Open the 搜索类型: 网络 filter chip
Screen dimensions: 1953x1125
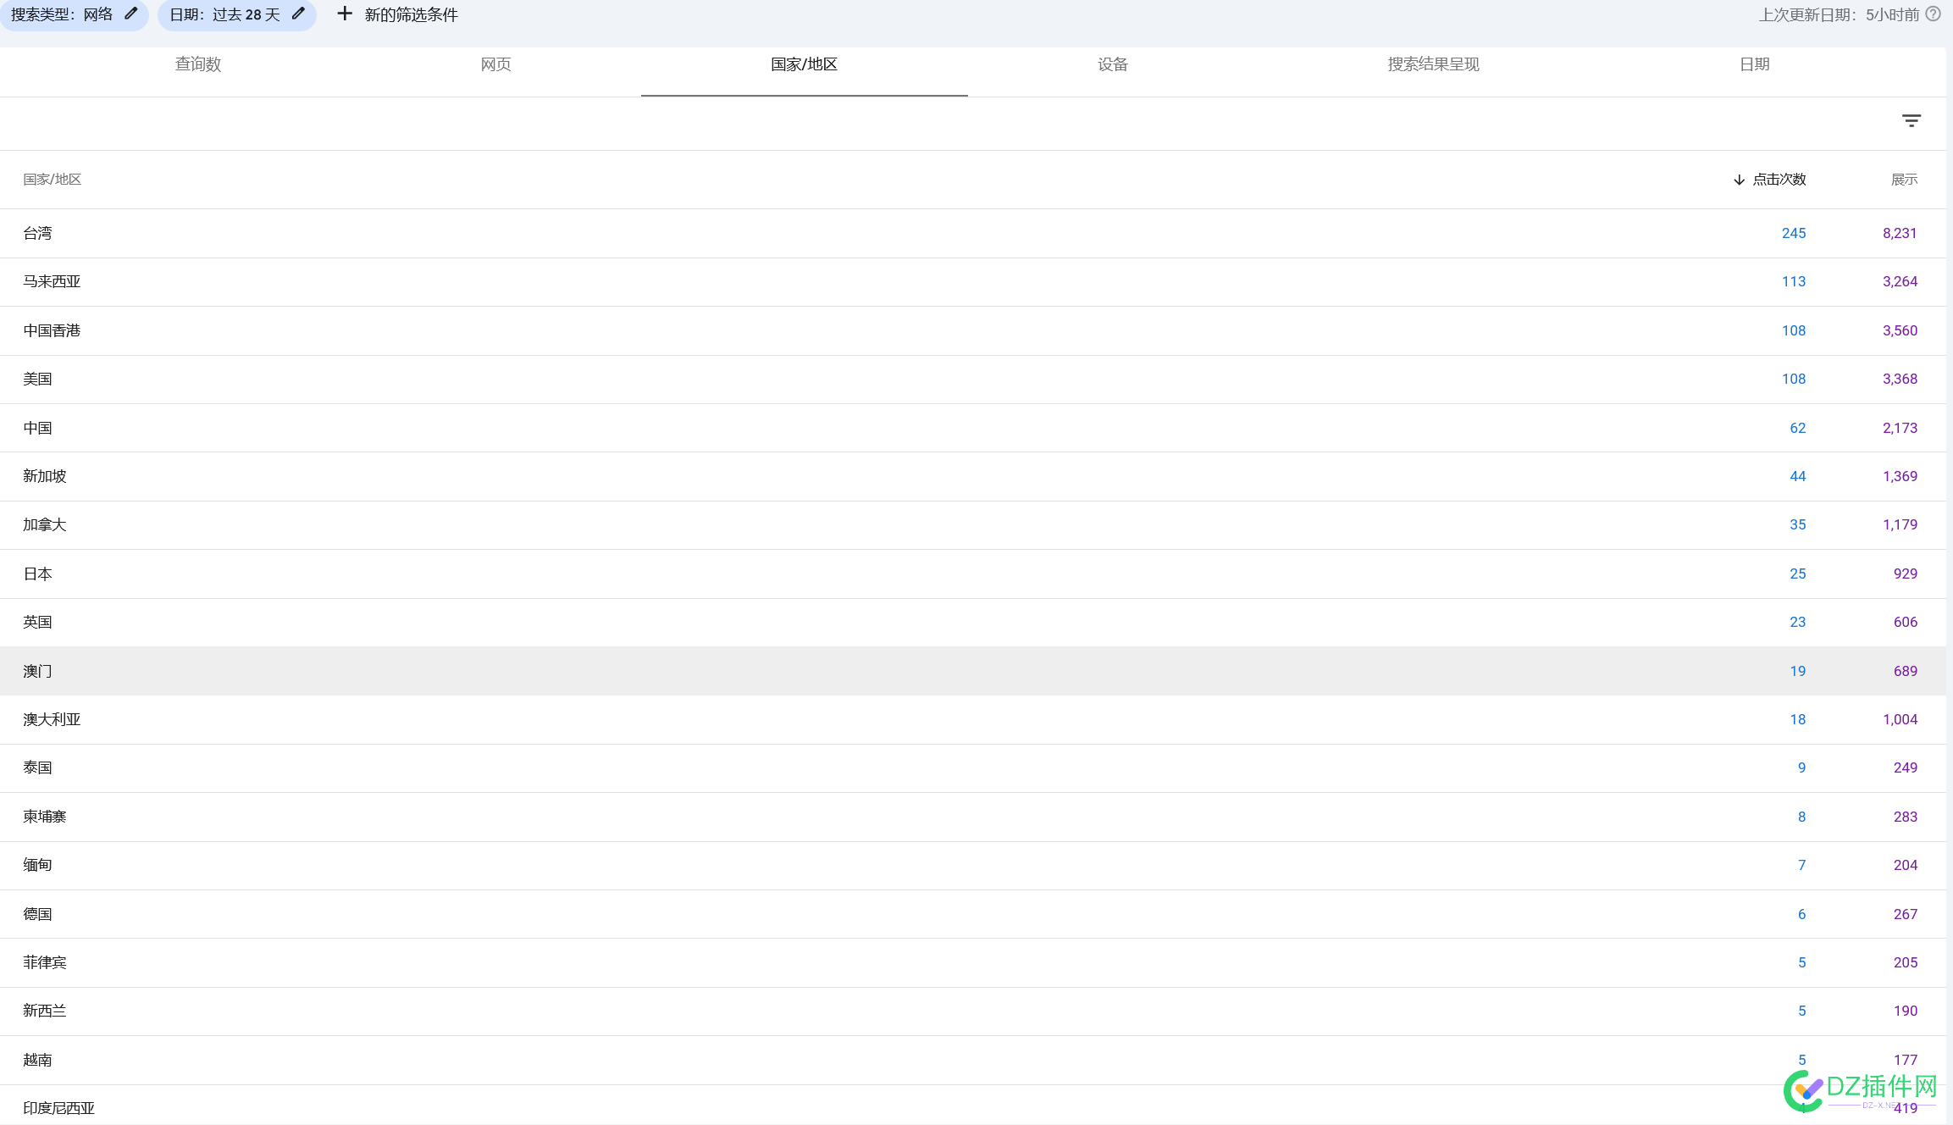click(74, 14)
